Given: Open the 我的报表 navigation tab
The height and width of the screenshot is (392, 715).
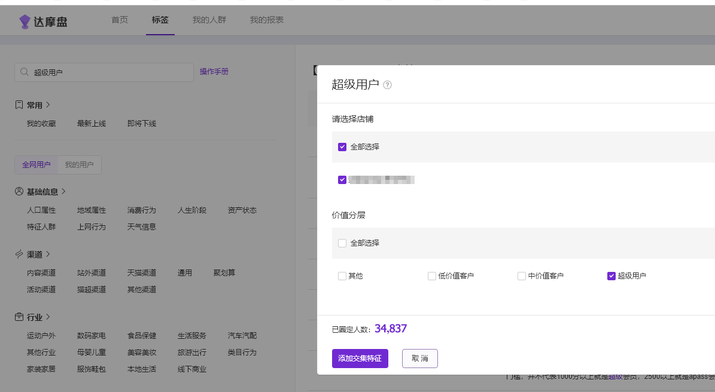Looking at the screenshot, I should click(x=267, y=20).
